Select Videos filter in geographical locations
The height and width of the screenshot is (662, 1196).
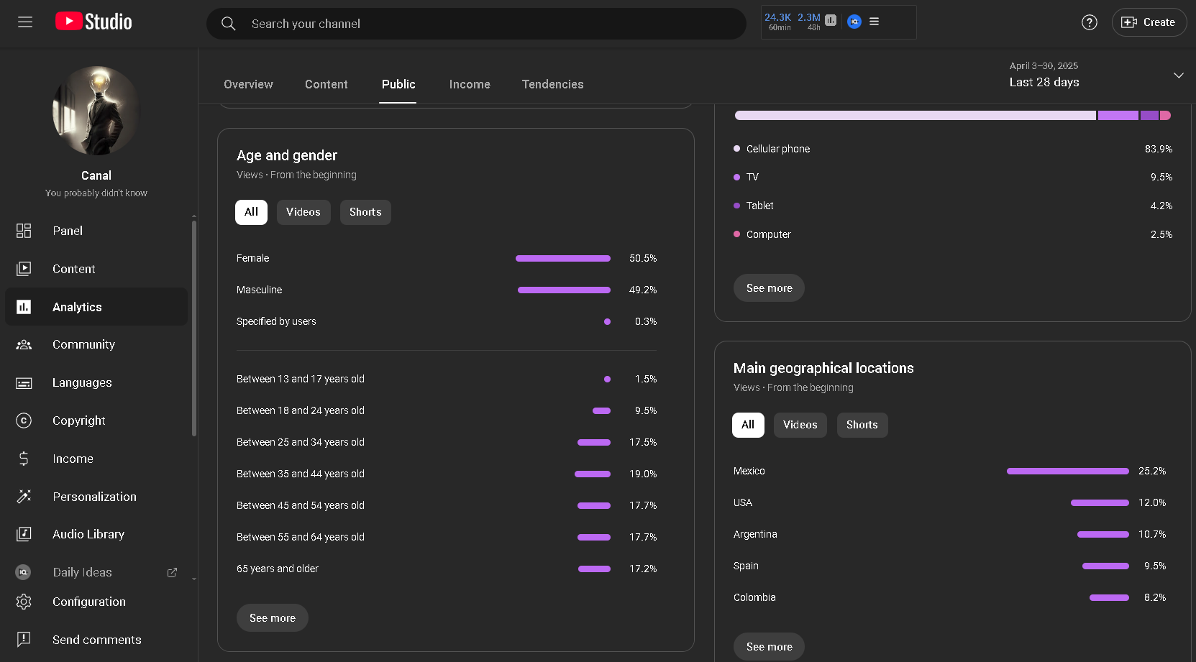[800, 425]
